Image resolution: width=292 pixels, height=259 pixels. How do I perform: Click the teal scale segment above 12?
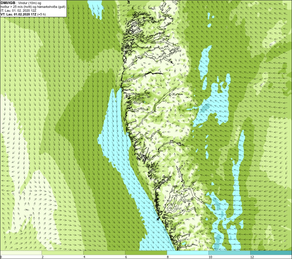[271, 253]
